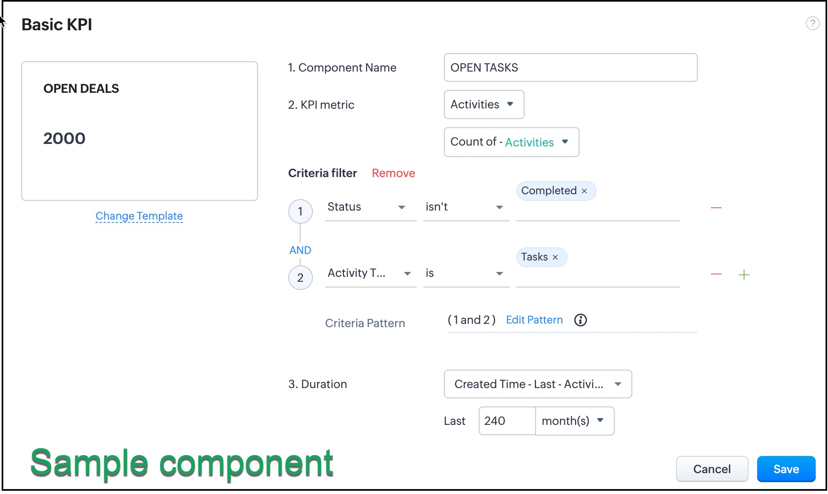Open the Status field dropdown

tap(370, 207)
